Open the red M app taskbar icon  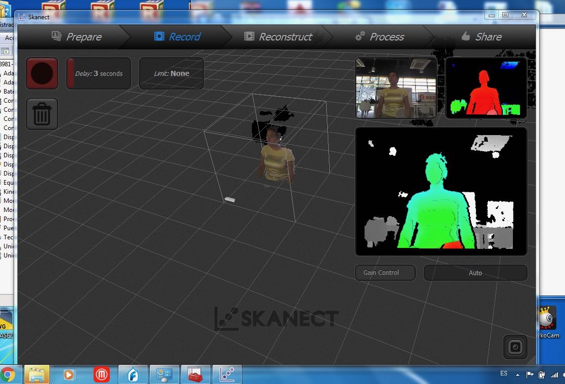click(102, 374)
